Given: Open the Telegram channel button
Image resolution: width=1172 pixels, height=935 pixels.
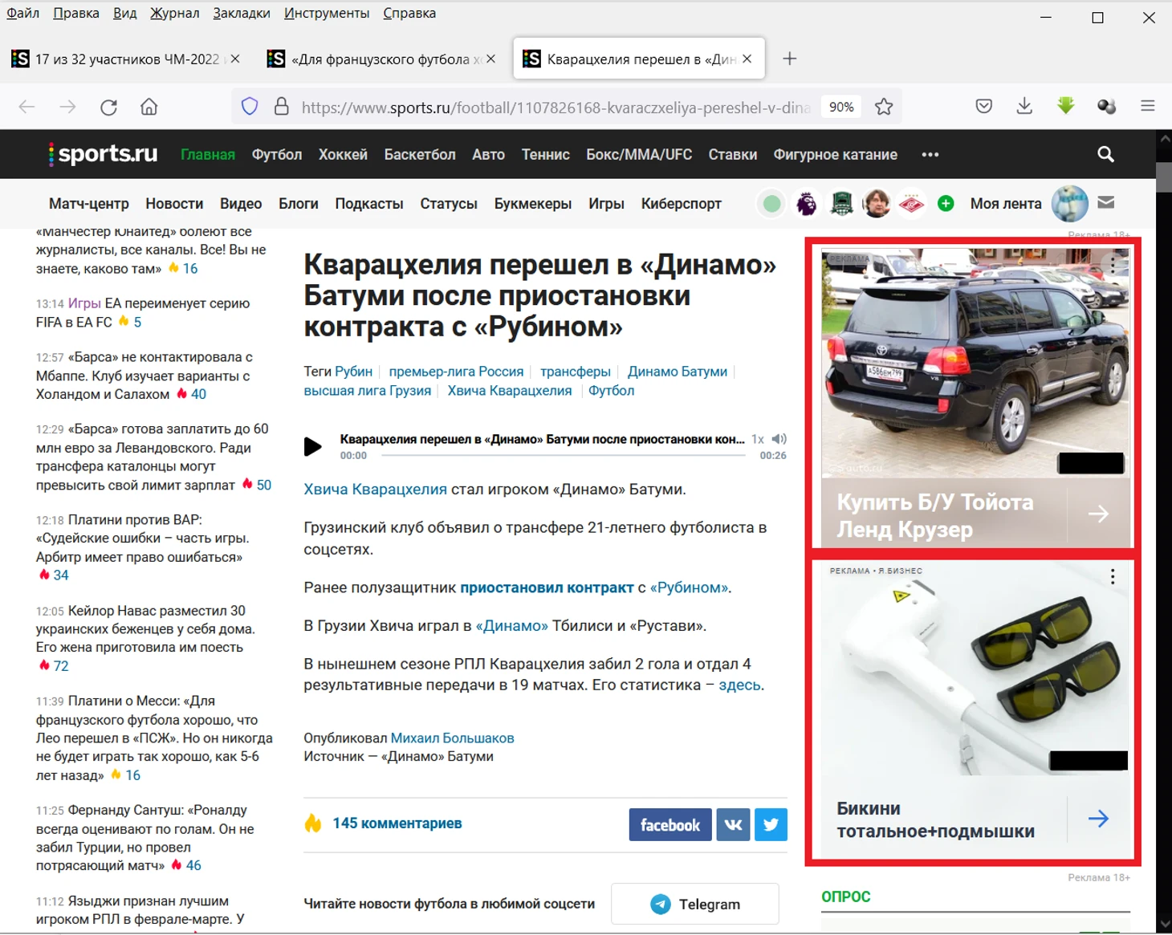Looking at the screenshot, I should coord(695,905).
